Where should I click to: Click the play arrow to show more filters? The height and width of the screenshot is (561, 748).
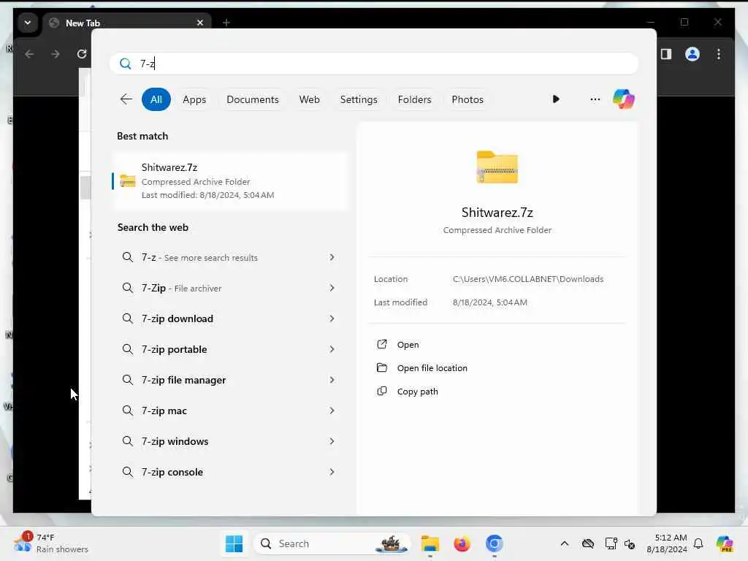556,99
